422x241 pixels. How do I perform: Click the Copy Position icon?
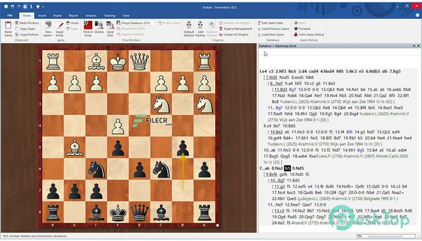[17, 34]
